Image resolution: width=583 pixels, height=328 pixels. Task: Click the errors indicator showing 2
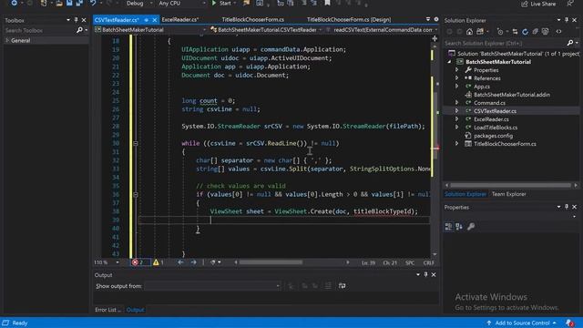[140, 262]
